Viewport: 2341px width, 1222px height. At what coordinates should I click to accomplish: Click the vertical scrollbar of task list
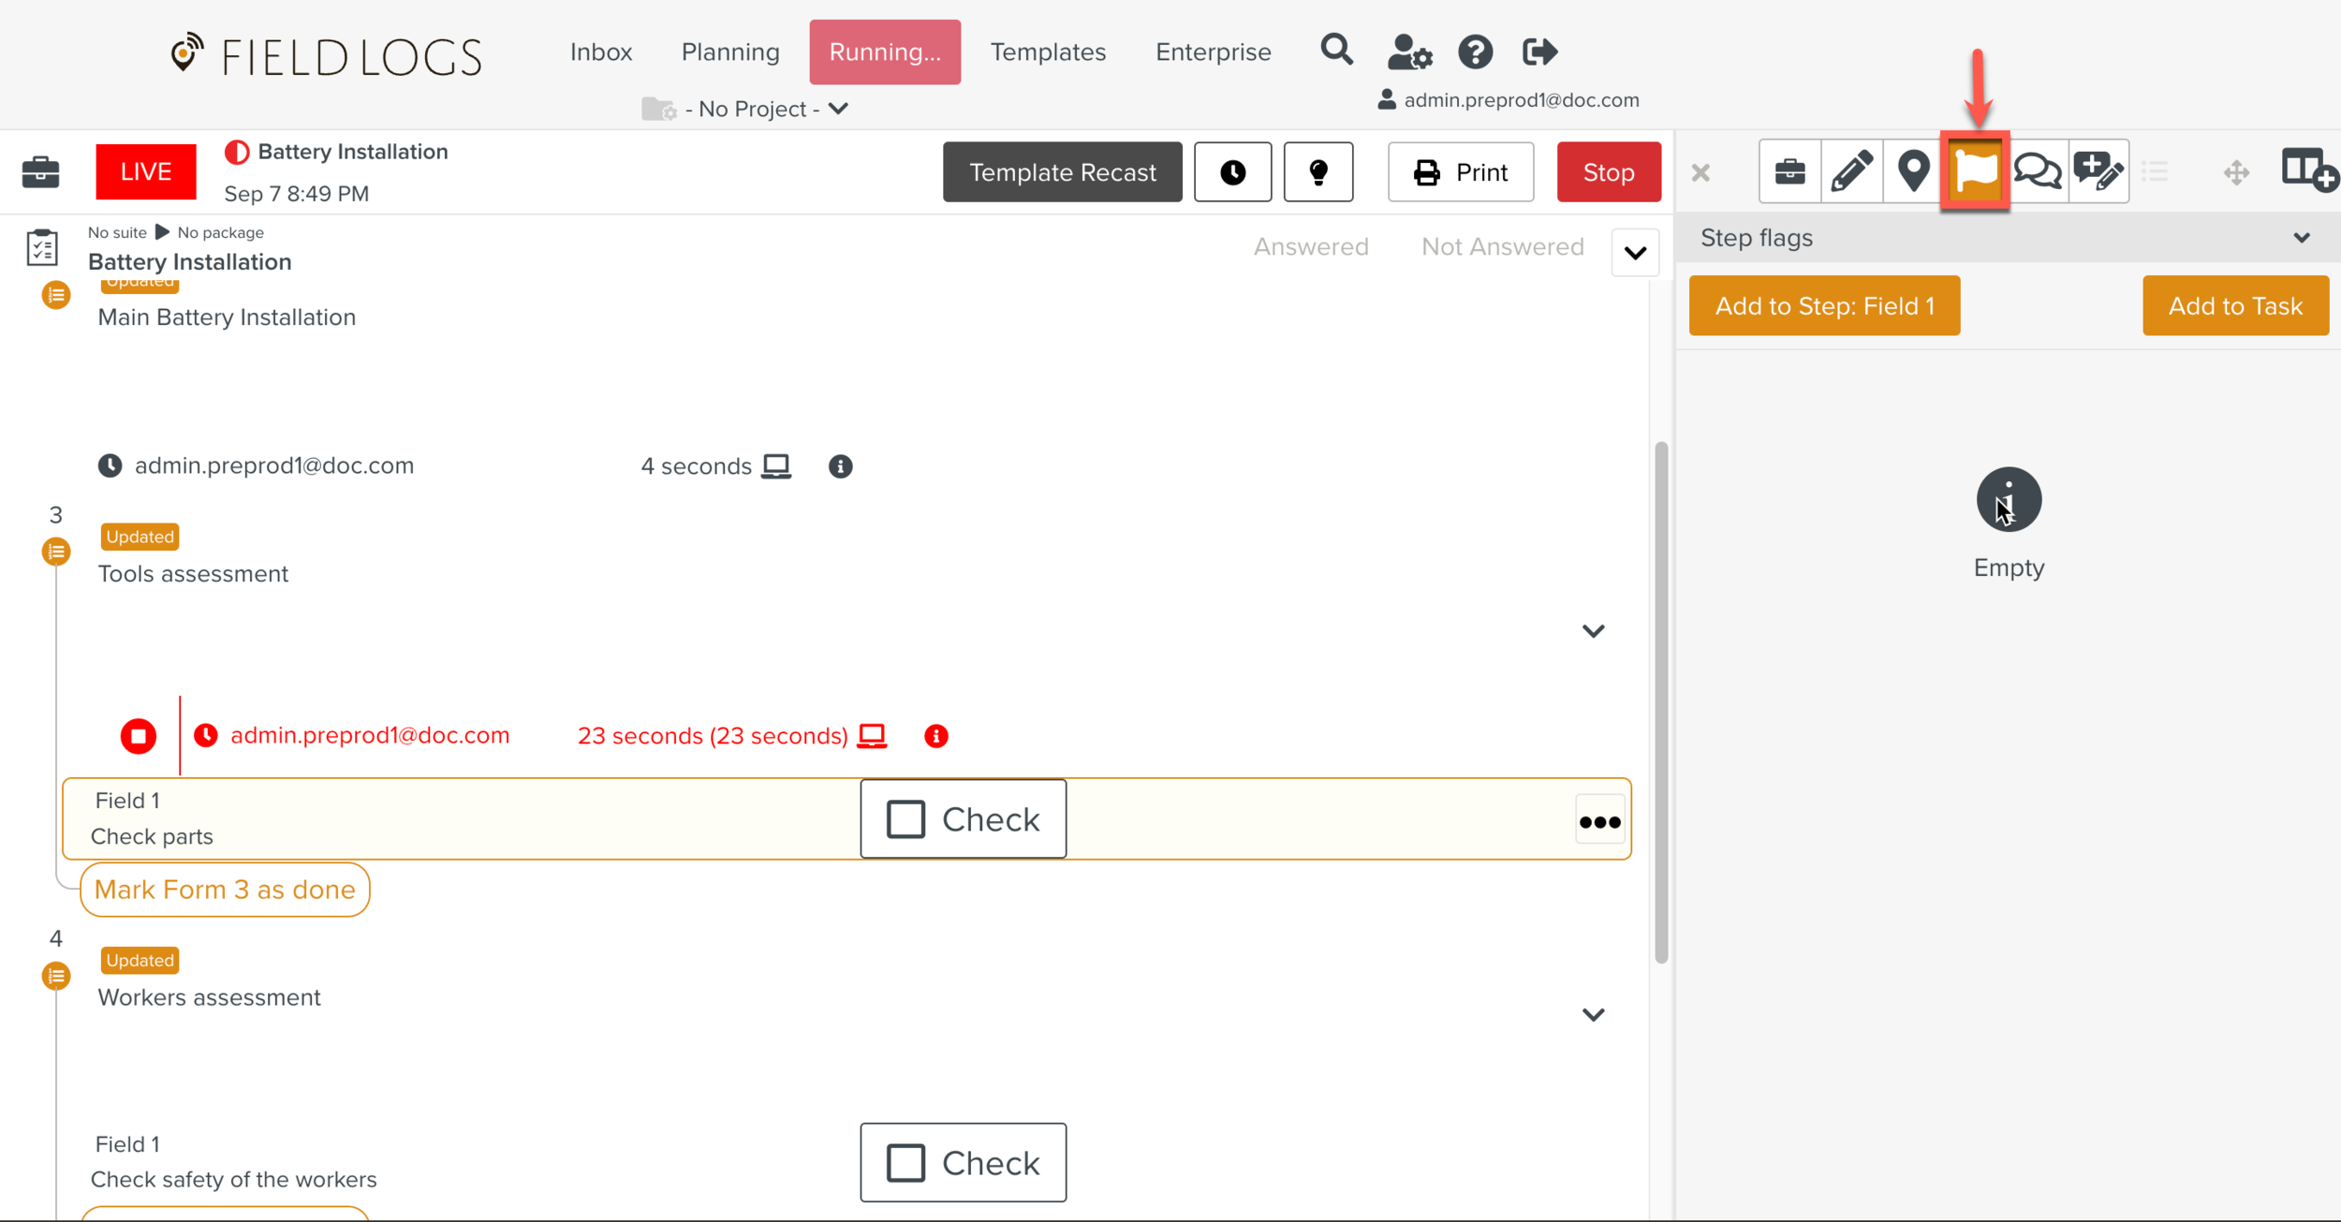point(1660,702)
